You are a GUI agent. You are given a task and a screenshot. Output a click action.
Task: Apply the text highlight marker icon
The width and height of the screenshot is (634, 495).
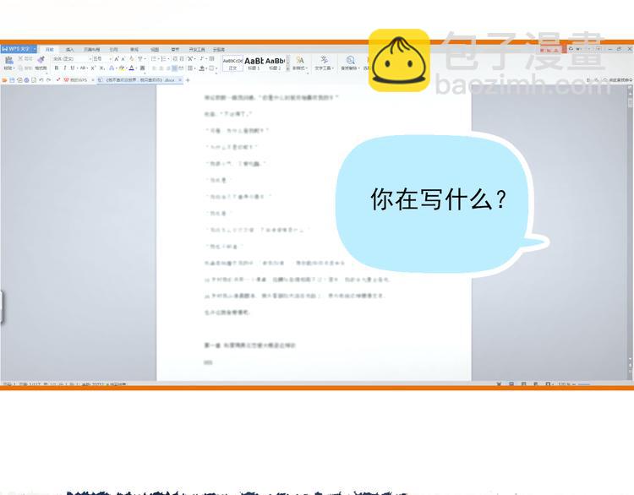pyautogui.click(x=121, y=68)
